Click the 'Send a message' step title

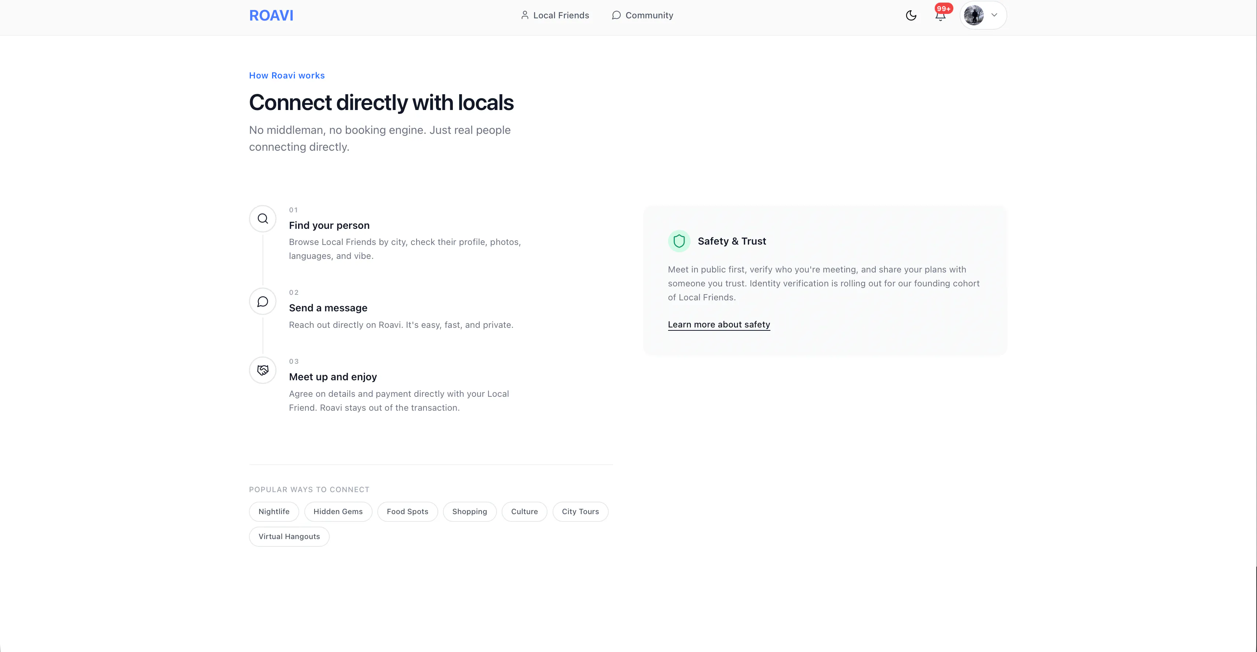[x=328, y=308]
